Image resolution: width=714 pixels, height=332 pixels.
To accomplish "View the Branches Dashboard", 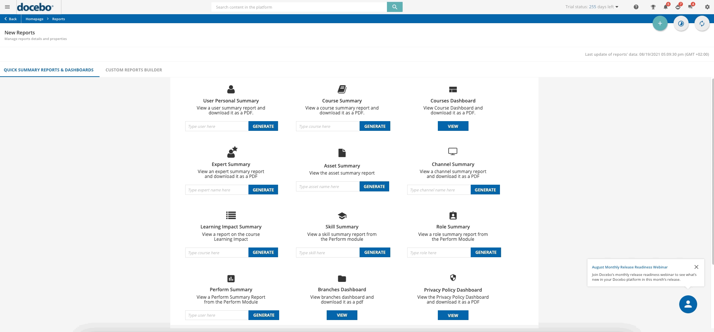I will [342, 315].
